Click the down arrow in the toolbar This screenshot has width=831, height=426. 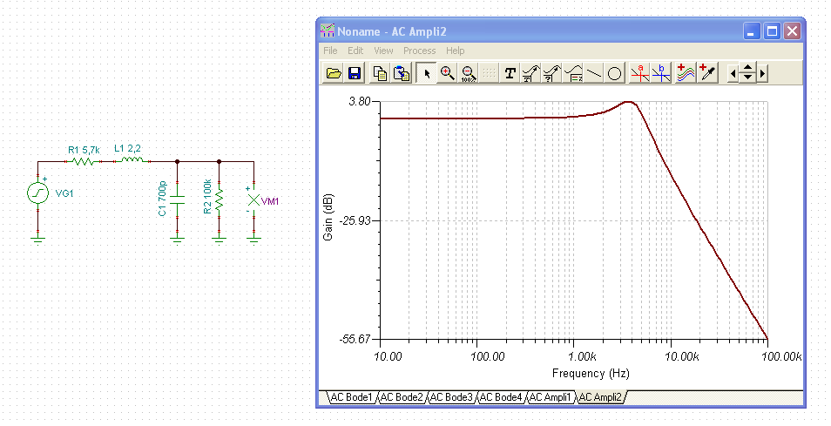click(x=747, y=78)
